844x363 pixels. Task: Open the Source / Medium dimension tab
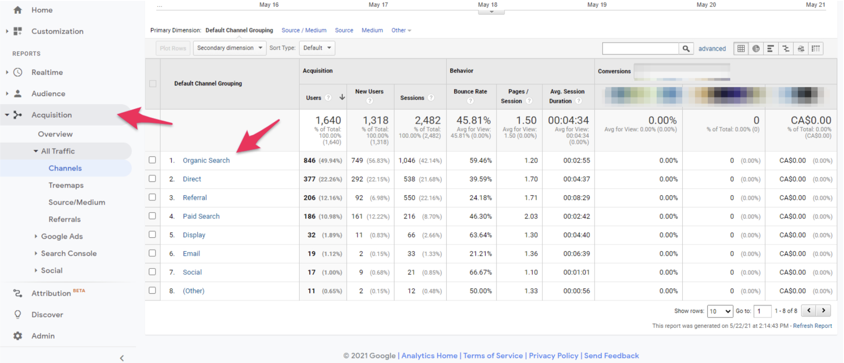[x=303, y=30]
